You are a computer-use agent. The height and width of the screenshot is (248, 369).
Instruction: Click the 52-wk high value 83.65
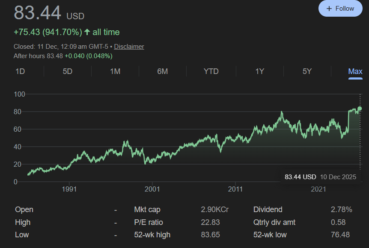[x=210, y=235]
